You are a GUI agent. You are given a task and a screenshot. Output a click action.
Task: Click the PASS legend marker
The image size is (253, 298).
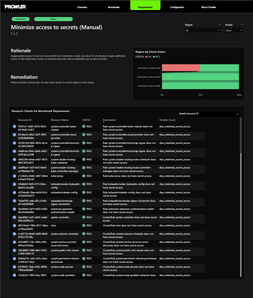(x=154, y=57)
